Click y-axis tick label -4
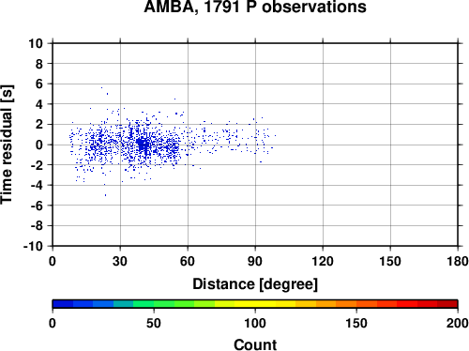 37,185
